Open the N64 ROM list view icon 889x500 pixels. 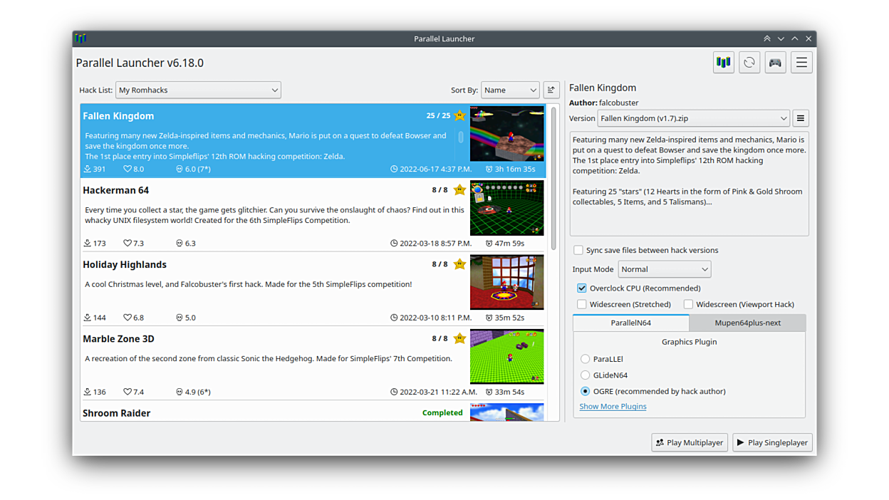tap(723, 63)
